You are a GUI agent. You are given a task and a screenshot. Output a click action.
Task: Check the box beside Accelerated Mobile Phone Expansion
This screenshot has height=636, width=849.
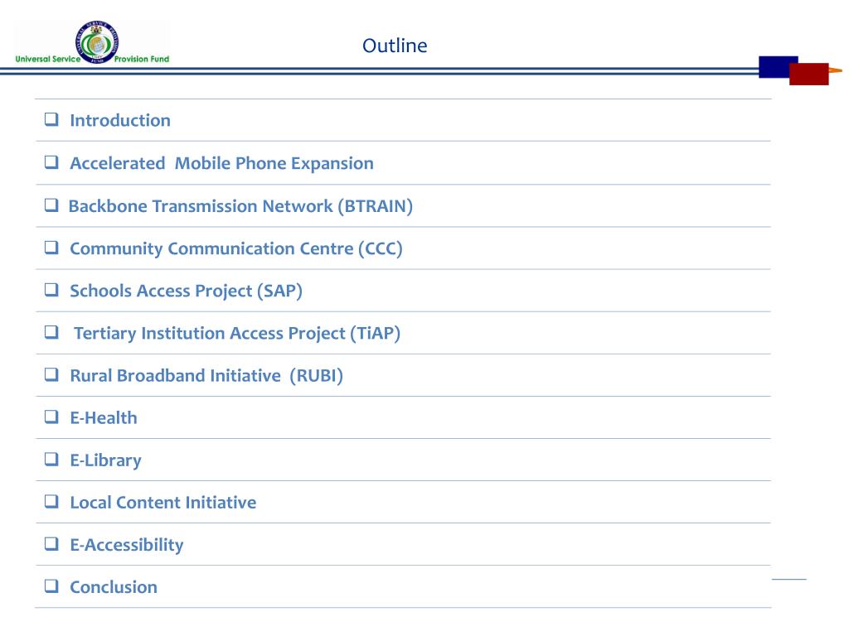[x=51, y=161]
